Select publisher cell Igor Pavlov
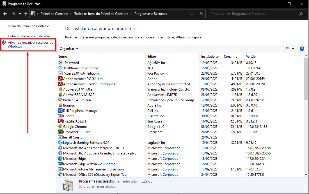 tap(155, 73)
